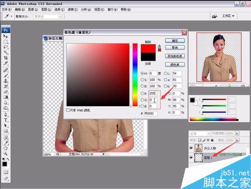Open the 取样大小 sample size dropdown
This screenshot has height=189, width=251.
click(48, 17)
